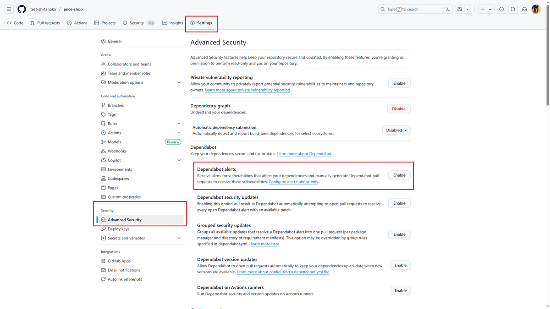Open the hamburger navigation menu

tap(9, 9)
